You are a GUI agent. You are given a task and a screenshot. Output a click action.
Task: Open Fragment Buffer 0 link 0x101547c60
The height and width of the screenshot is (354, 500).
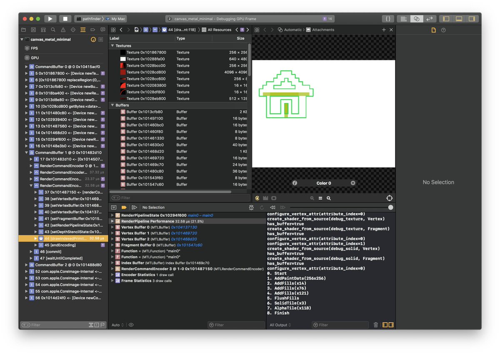[x=189, y=245]
